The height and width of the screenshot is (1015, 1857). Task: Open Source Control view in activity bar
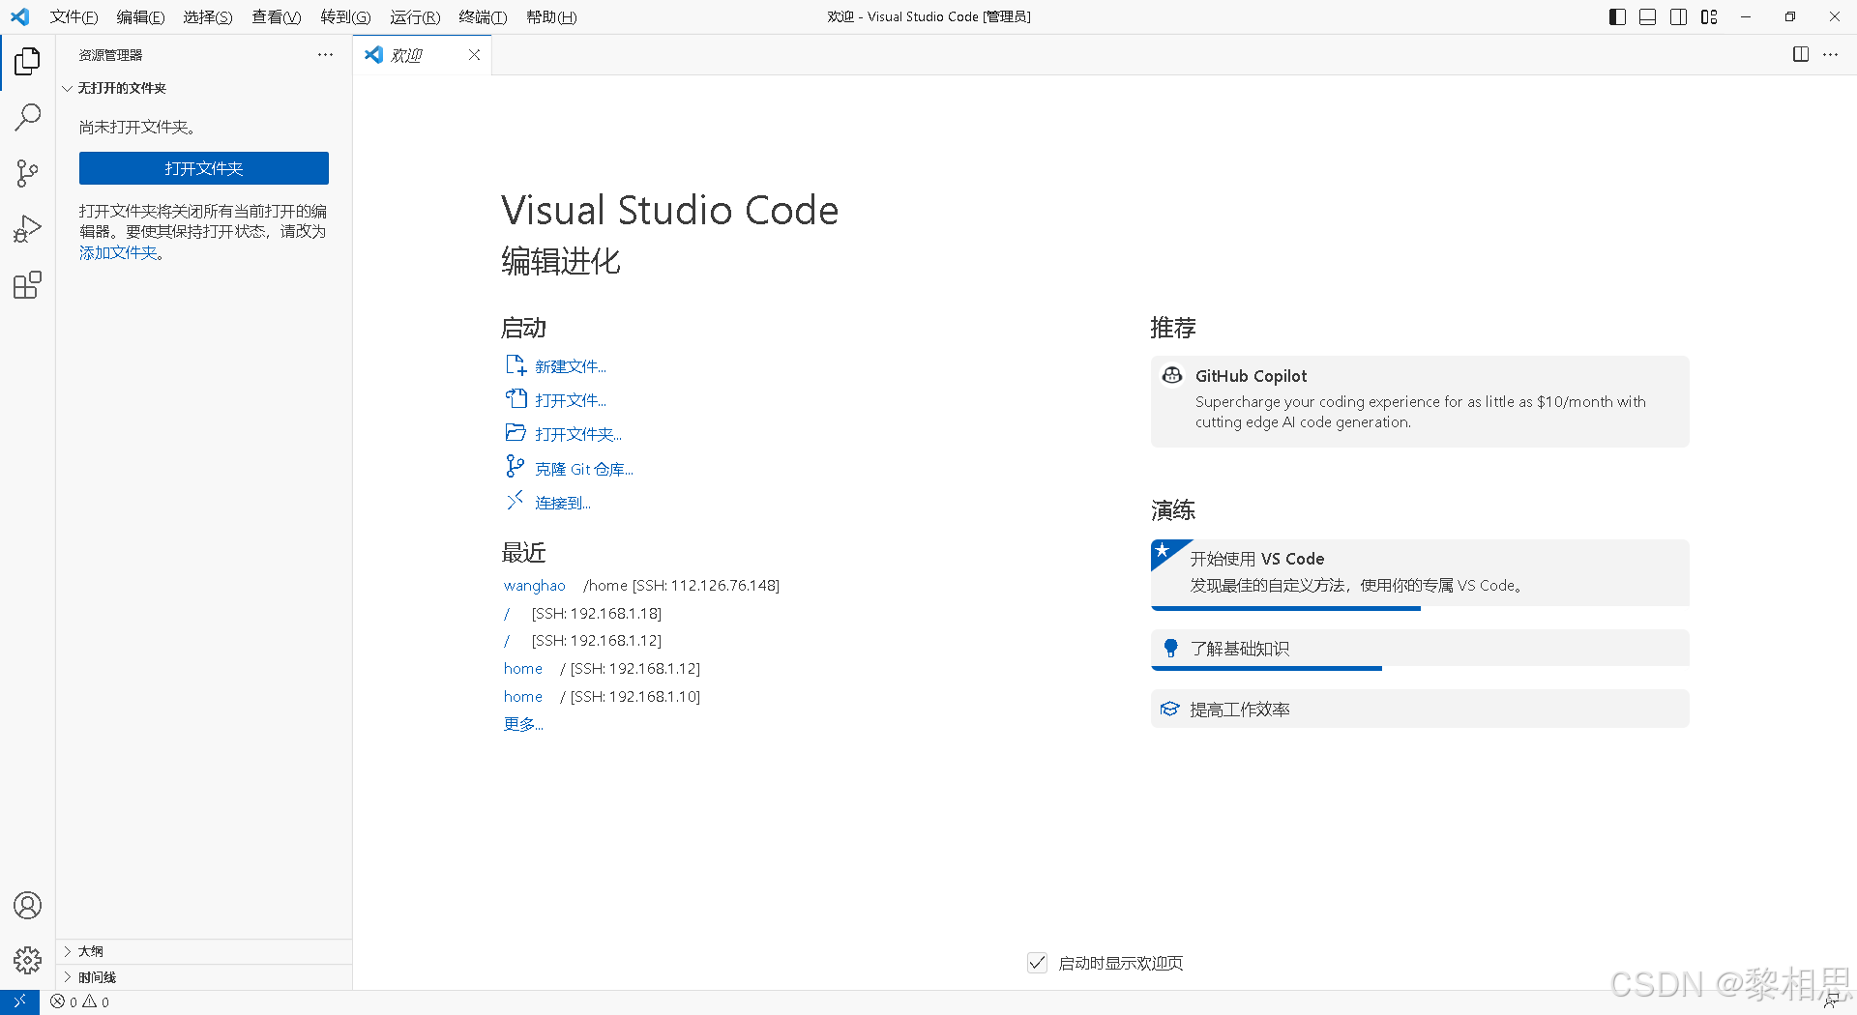(x=27, y=174)
